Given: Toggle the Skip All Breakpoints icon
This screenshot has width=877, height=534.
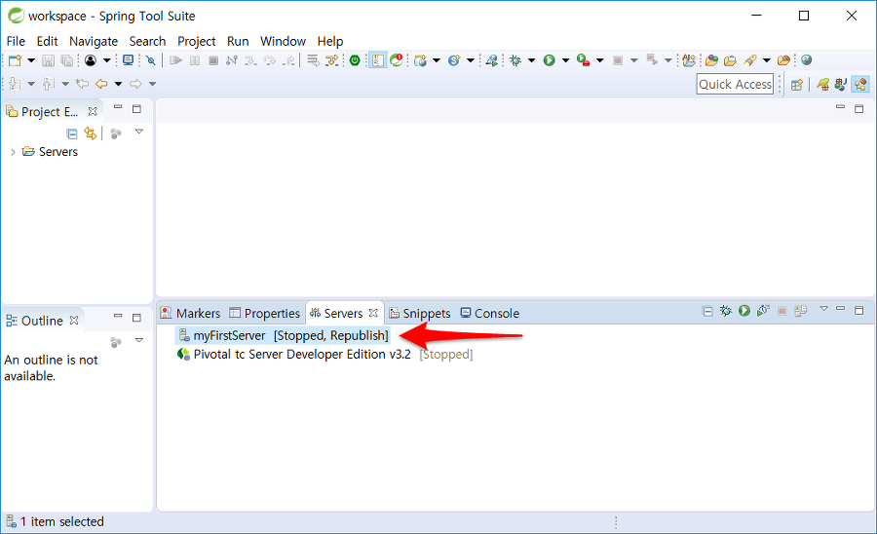Looking at the screenshot, I should [x=151, y=60].
